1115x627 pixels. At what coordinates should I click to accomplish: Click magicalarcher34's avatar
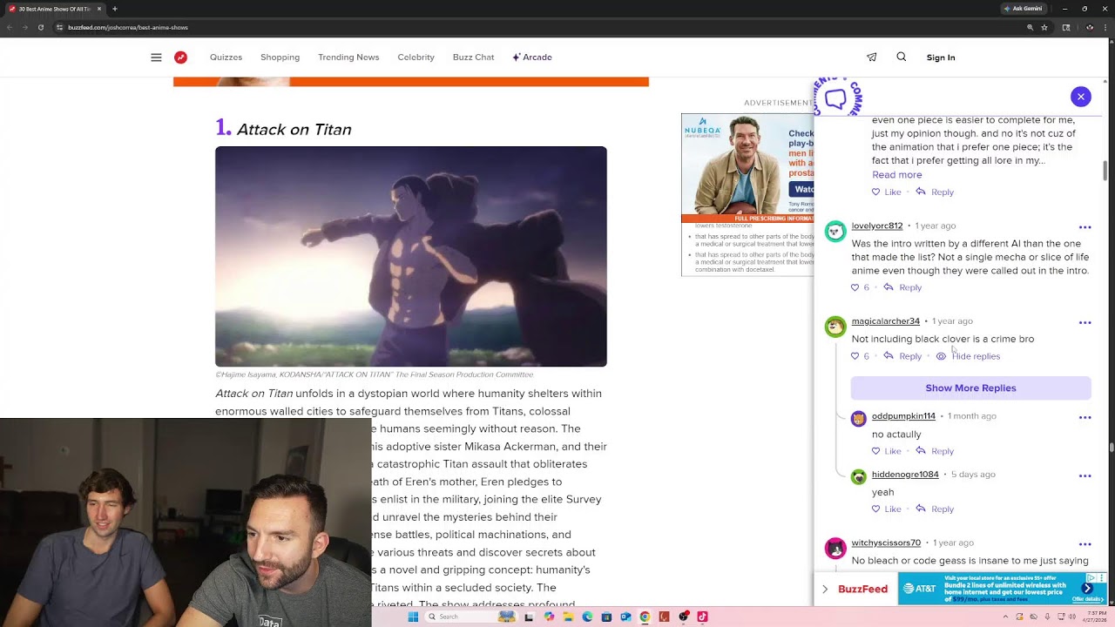pyautogui.click(x=835, y=326)
